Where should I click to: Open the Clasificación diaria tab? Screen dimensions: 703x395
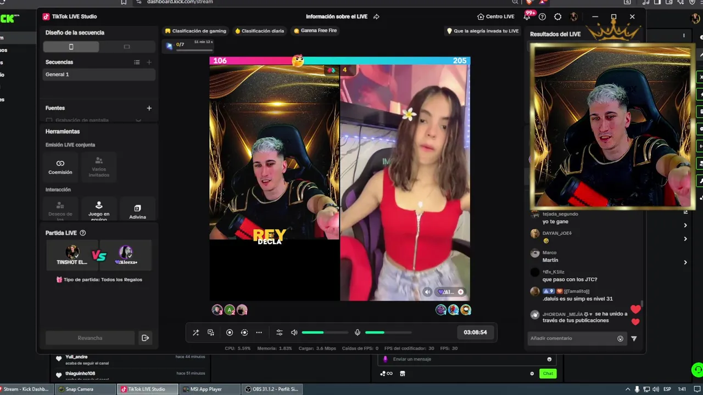point(260,31)
